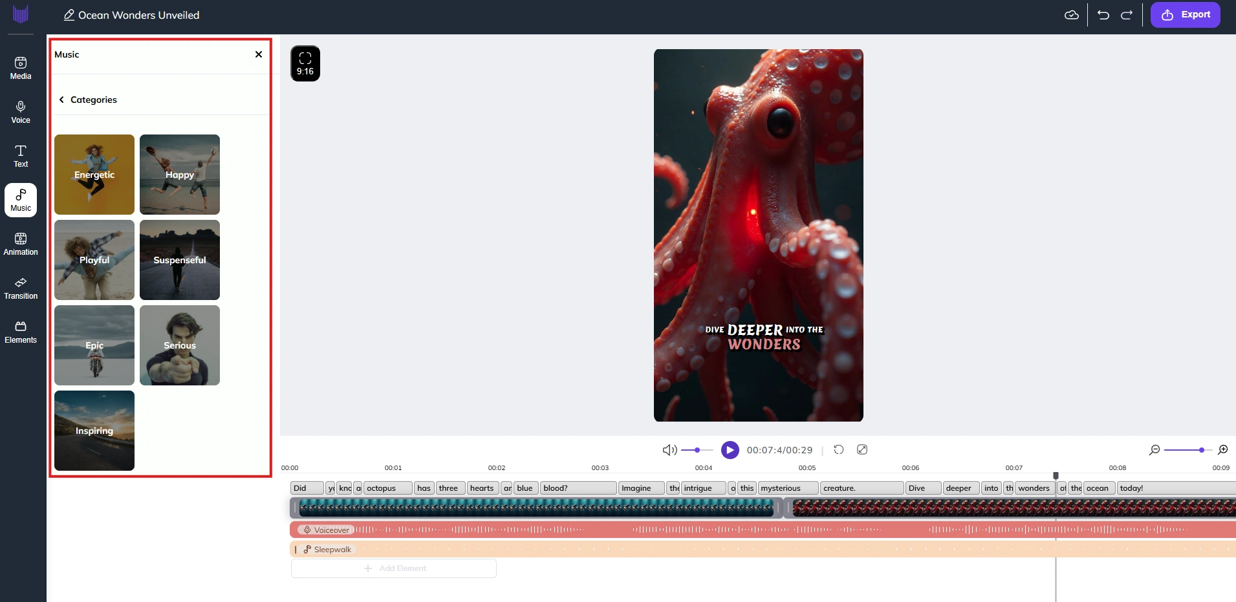Choose the Suspenseful music category
Screen dimensions: 1236x602
[x=180, y=260]
